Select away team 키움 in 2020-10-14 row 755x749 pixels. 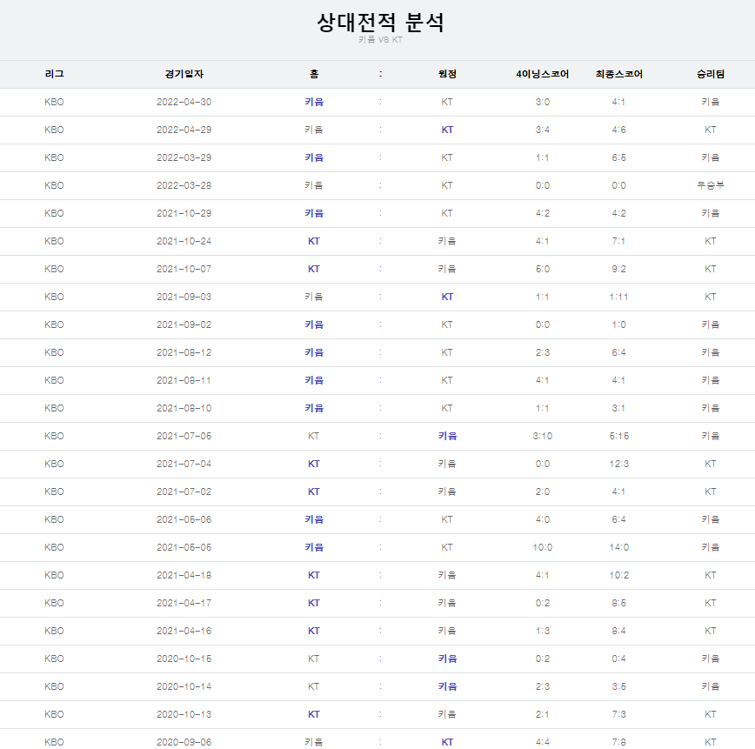pos(447,687)
